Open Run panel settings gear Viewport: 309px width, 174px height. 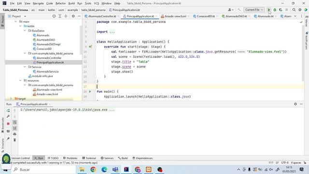(295, 104)
